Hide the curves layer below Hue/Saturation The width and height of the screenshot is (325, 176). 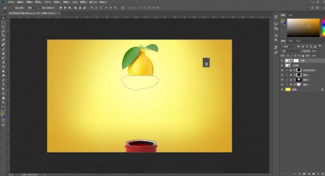pyautogui.click(x=282, y=75)
